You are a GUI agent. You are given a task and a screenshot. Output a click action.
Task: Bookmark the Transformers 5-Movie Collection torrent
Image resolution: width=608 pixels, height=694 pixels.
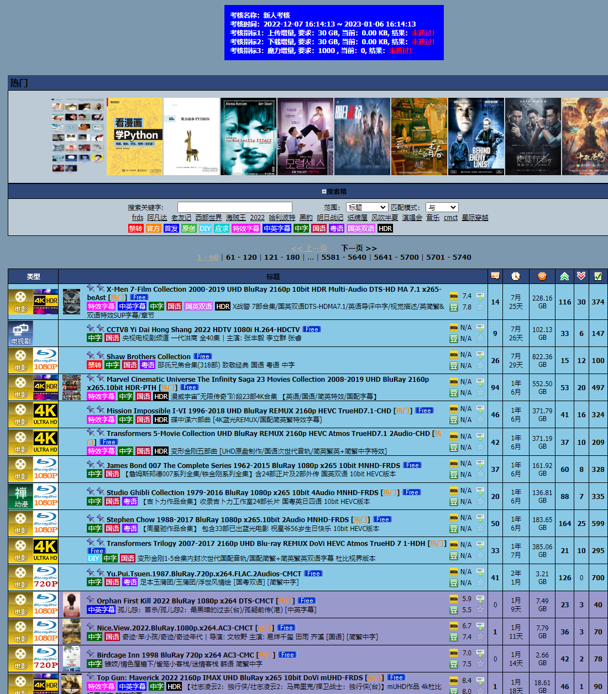click(x=480, y=447)
